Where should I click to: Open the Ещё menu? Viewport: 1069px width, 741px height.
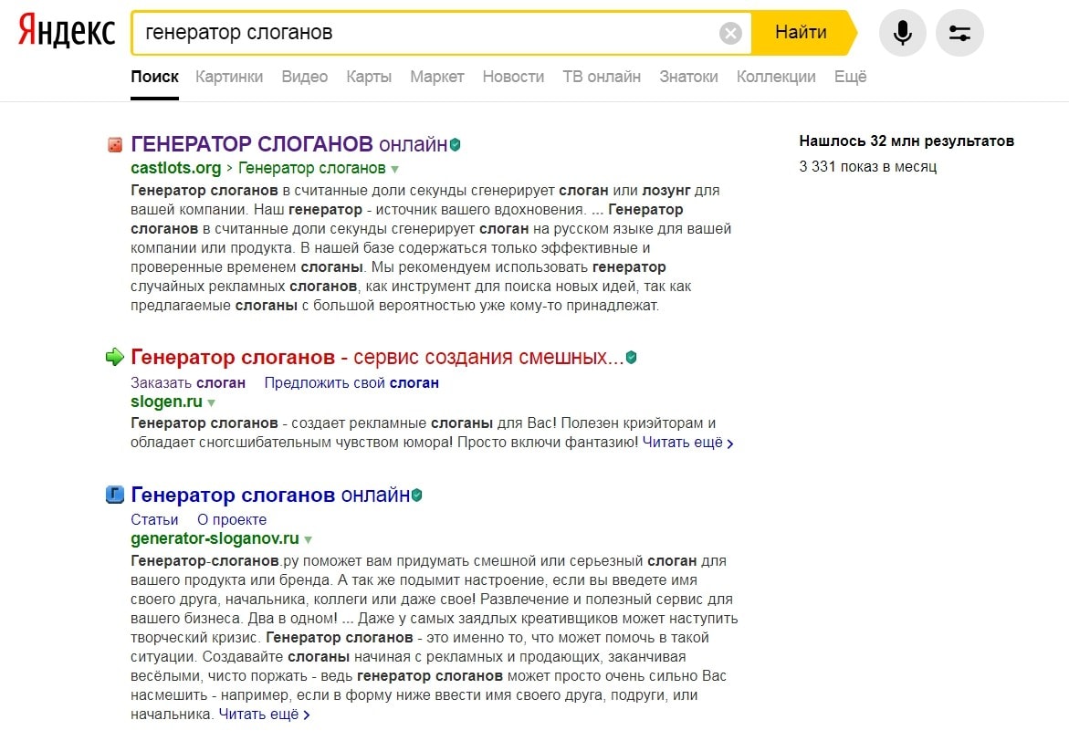850,77
